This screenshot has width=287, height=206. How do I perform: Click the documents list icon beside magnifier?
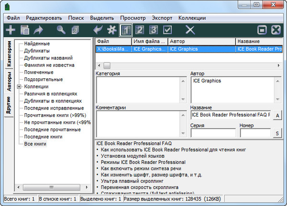[x=75, y=30]
